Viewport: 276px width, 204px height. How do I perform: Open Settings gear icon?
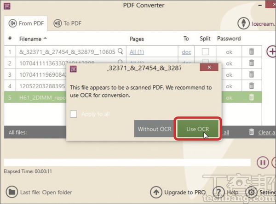(251, 192)
